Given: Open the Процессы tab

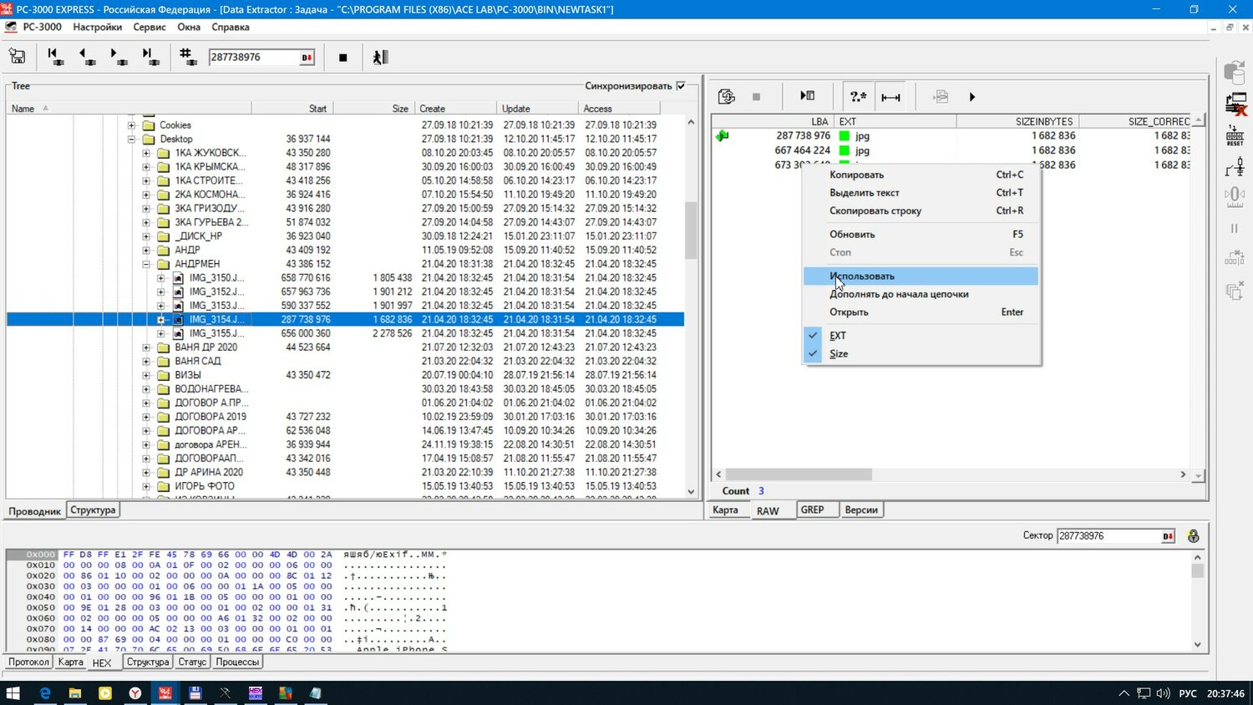Looking at the screenshot, I should coord(237,662).
